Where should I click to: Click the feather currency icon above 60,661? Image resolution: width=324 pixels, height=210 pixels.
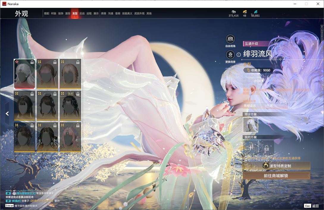tap(256, 12)
